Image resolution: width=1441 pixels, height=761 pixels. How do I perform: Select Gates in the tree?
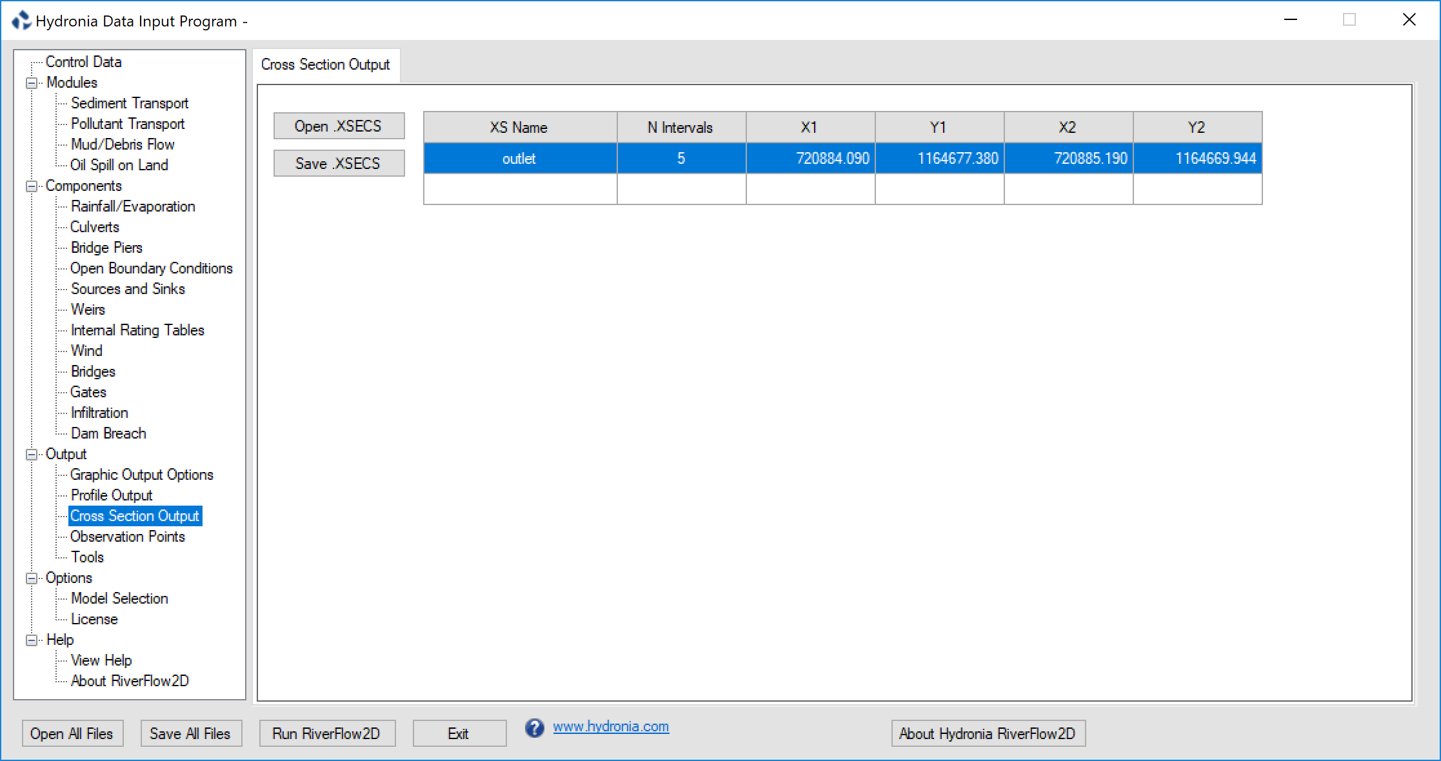pyautogui.click(x=88, y=392)
